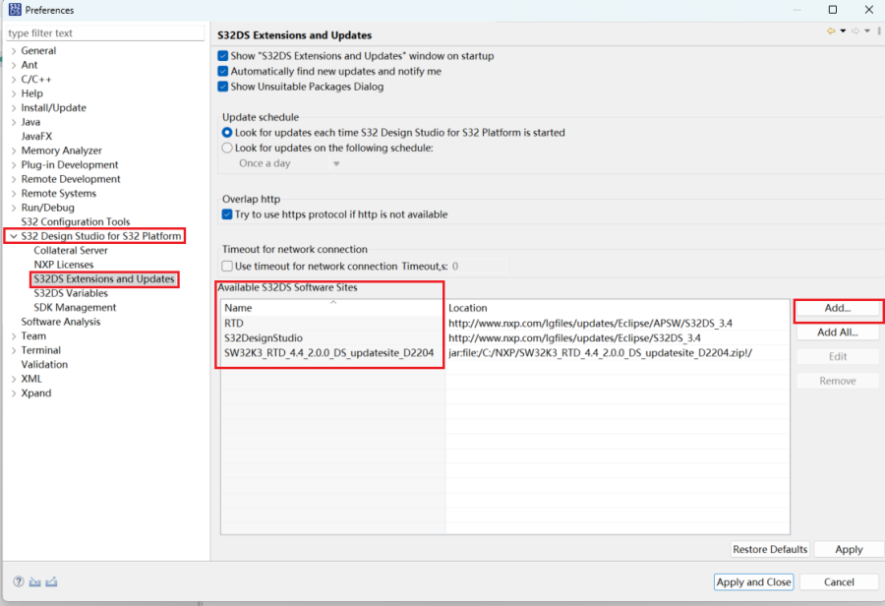Toggle Automatically find new updates checkbox
Viewport: 885px width, 606px height.
pyautogui.click(x=223, y=71)
